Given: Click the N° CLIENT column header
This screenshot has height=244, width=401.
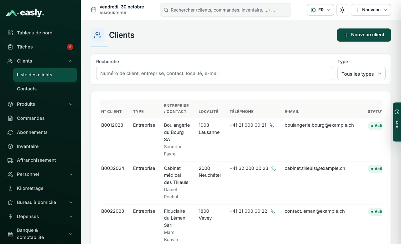Looking at the screenshot, I should coord(111,112).
